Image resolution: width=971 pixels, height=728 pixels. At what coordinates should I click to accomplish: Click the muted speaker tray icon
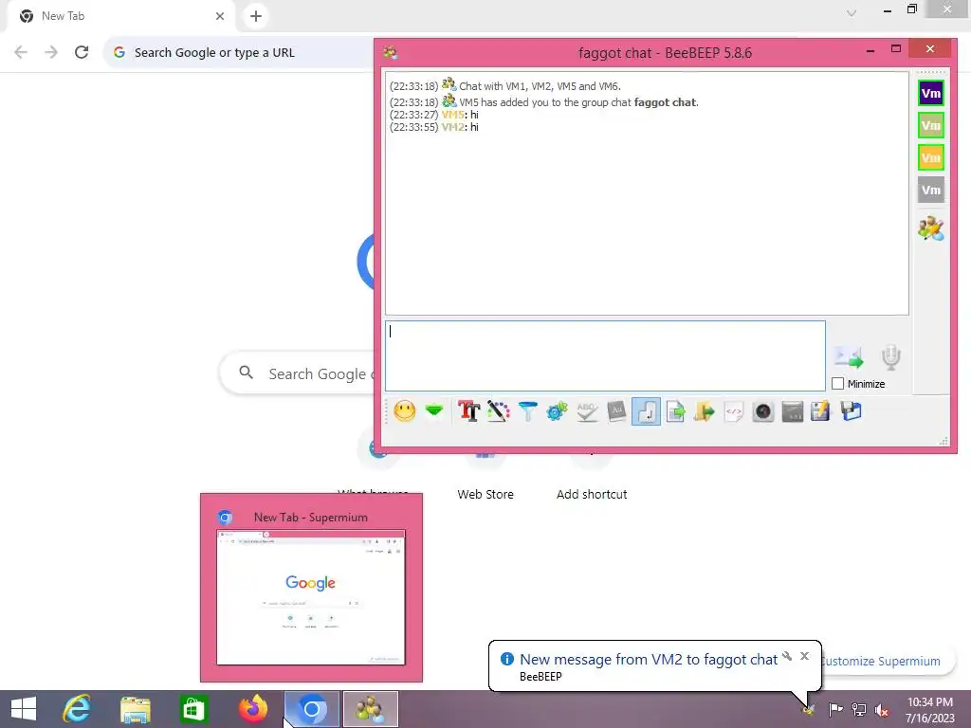click(x=882, y=710)
